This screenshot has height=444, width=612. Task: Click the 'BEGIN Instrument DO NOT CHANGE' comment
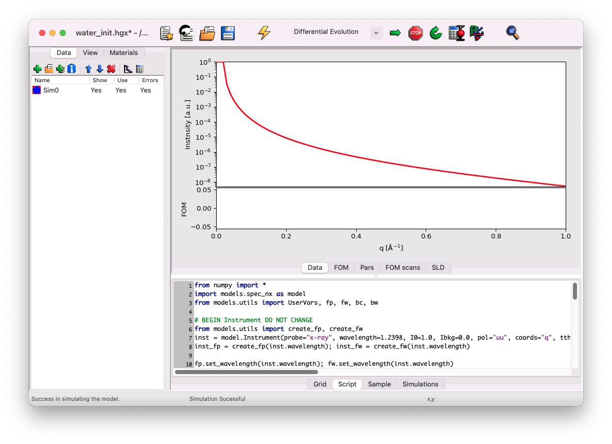tap(254, 320)
